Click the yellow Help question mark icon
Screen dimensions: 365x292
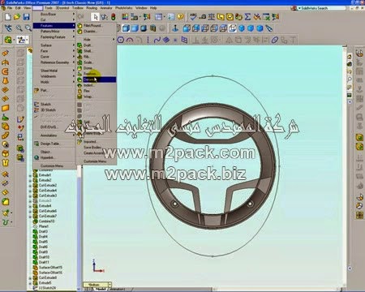click(x=180, y=17)
